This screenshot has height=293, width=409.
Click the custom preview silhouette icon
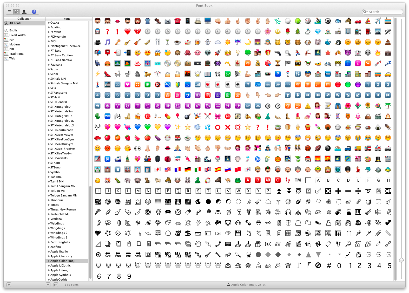click(x=24, y=12)
